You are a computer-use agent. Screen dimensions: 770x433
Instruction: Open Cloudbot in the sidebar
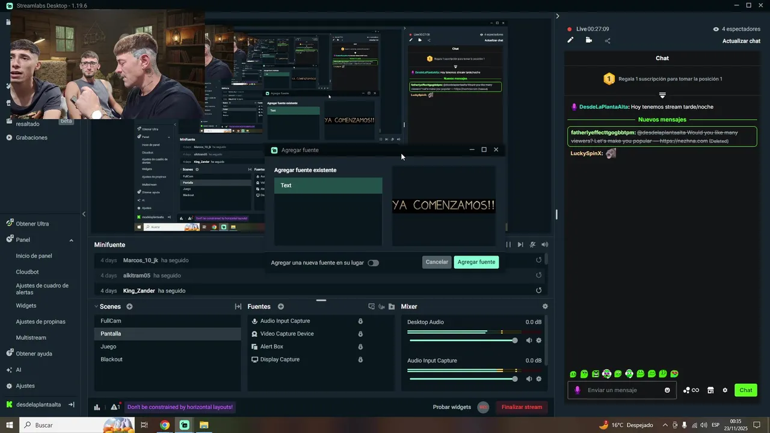(x=27, y=272)
